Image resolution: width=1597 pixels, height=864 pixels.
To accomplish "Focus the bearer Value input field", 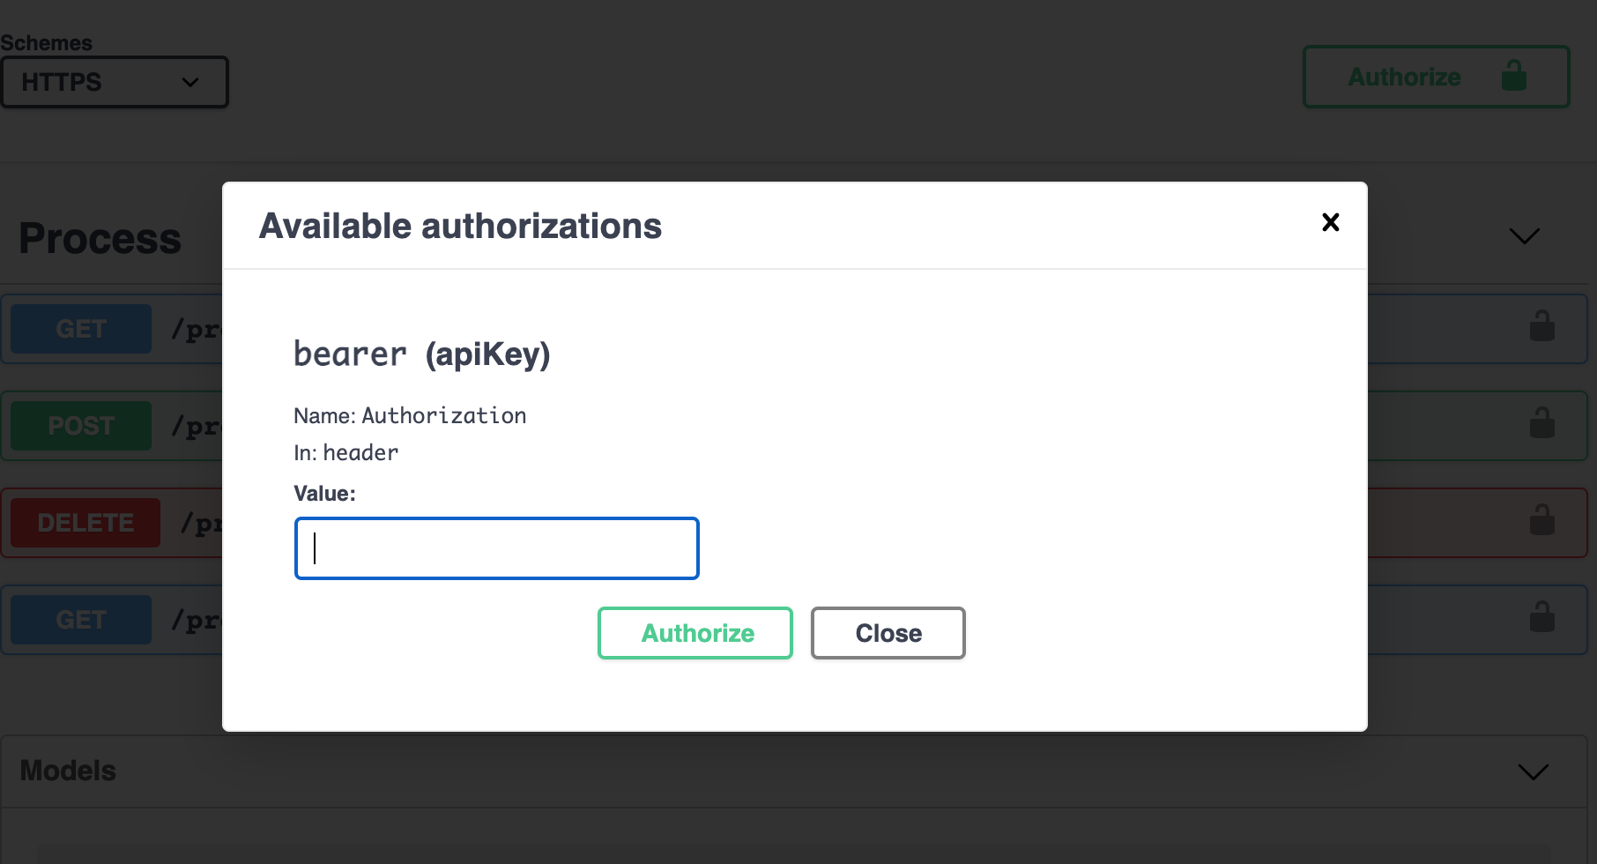I will tap(496, 548).
